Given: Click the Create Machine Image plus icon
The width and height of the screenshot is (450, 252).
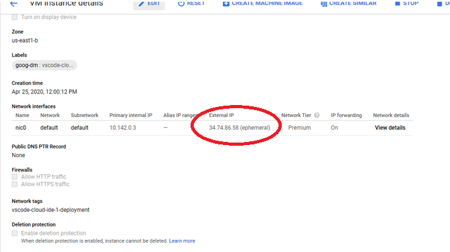Looking at the screenshot, I should coord(226,3).
